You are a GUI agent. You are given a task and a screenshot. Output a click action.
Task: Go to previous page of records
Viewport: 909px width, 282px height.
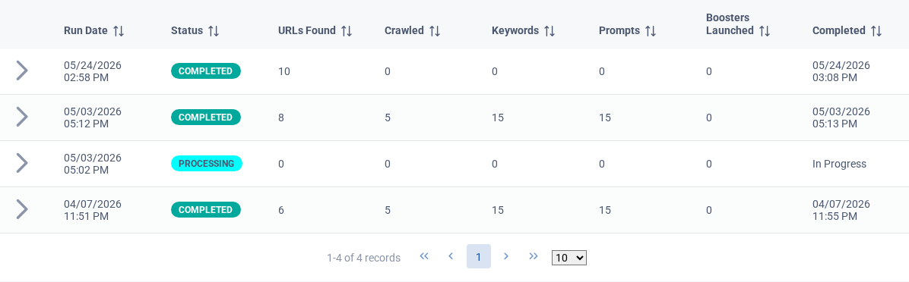pos(451,256)
